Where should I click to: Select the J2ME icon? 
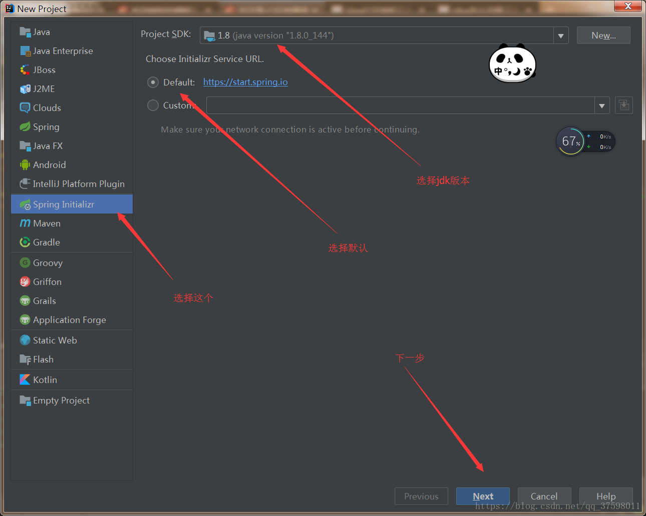pyautogui.click(x=25, y=89)
